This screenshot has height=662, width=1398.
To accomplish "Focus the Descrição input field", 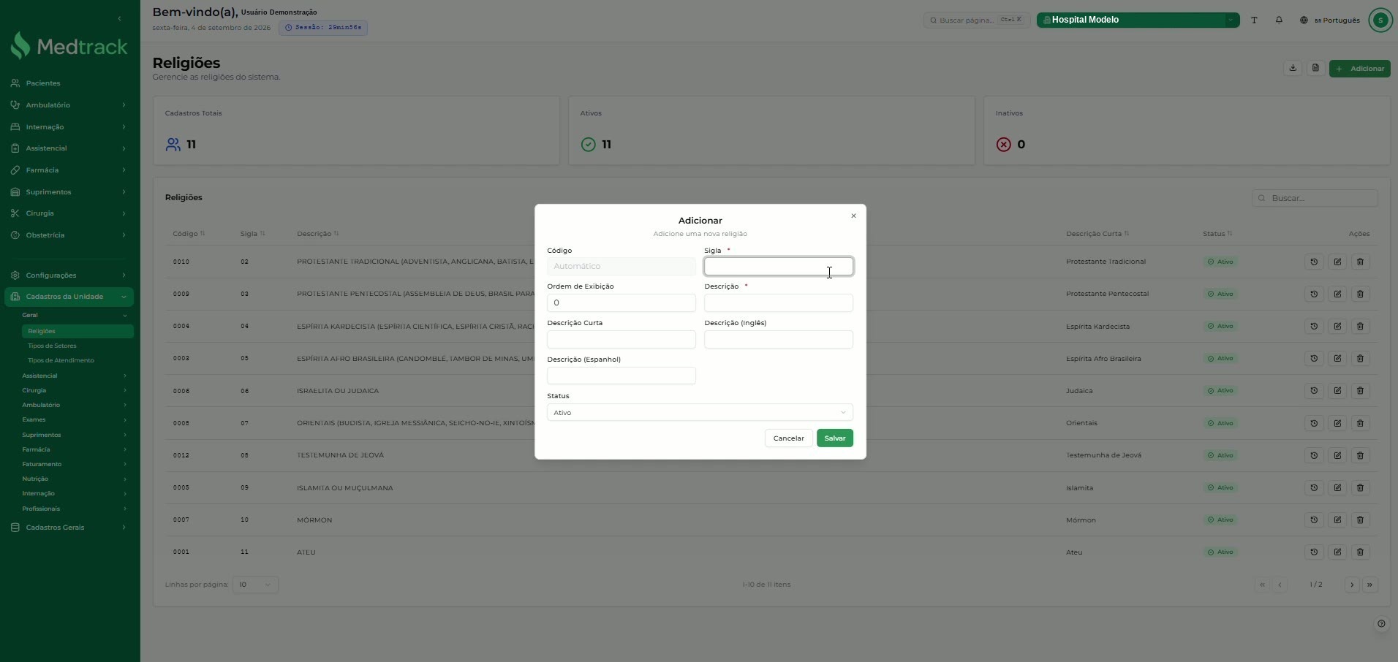I will coord(778,303).
